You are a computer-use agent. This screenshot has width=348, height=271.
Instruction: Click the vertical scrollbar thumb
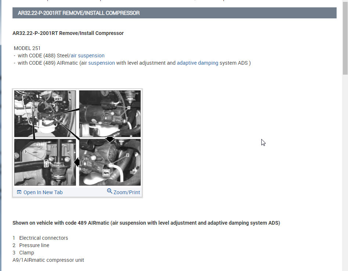[x=345, y=37]
